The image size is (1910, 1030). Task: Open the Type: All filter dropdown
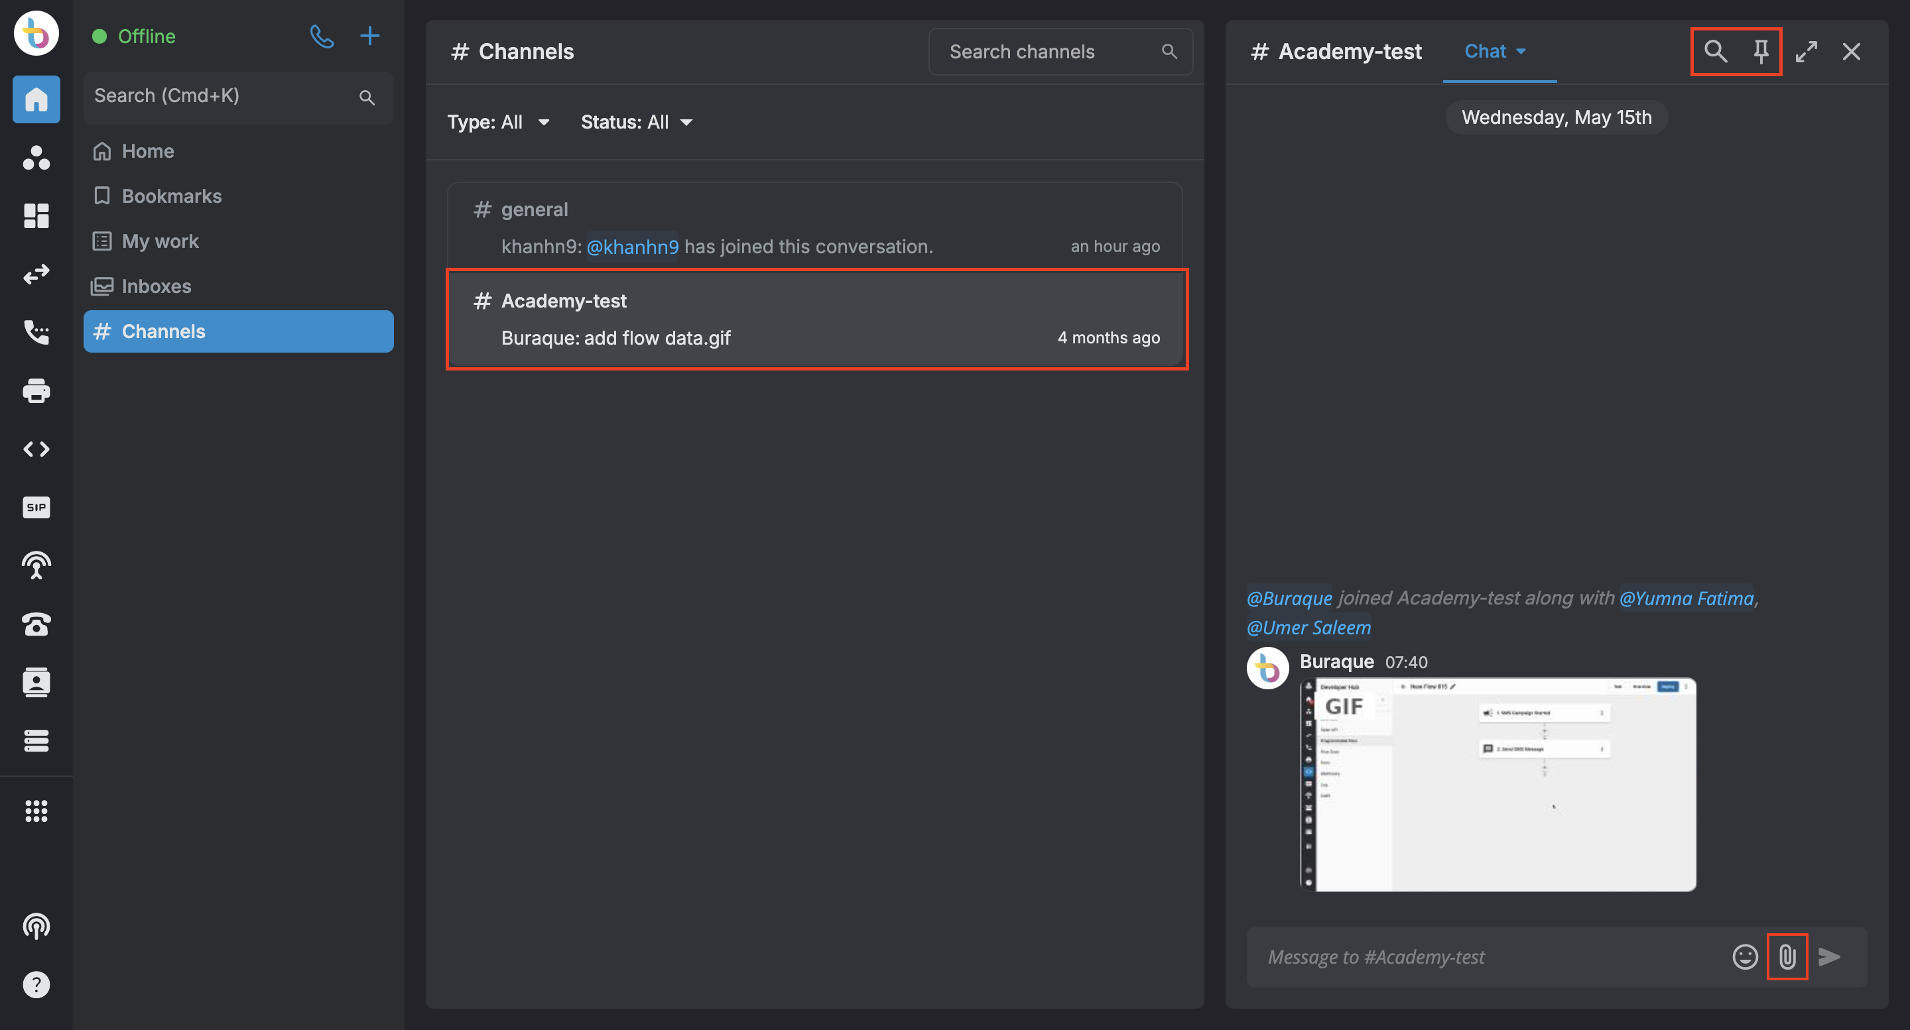[498, 122]
